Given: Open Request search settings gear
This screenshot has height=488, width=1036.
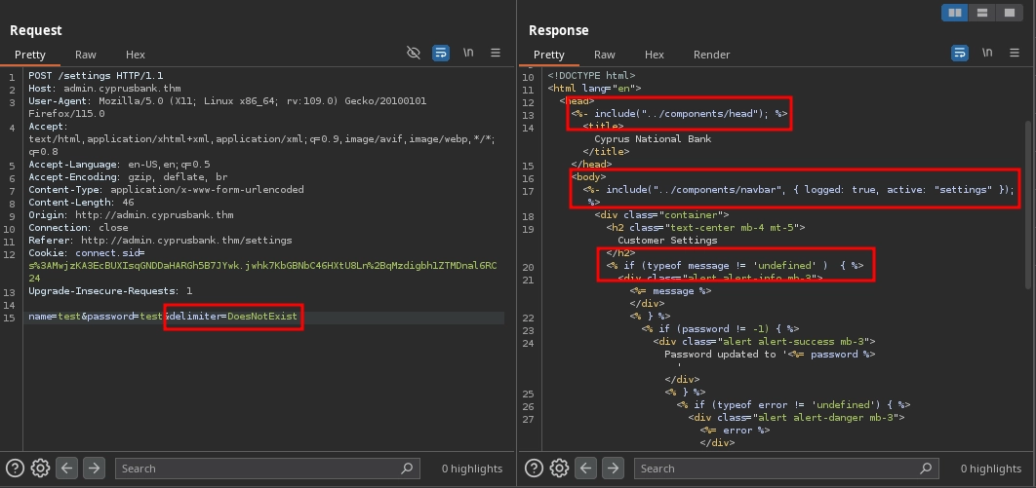Looking at the screenshot, I should pyautogui.click(x=40, y=468).
